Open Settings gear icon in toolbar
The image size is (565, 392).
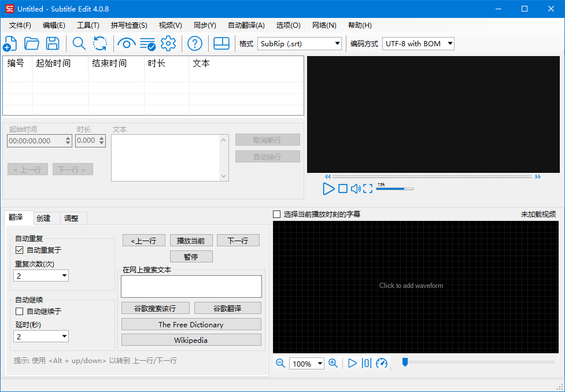168,43
